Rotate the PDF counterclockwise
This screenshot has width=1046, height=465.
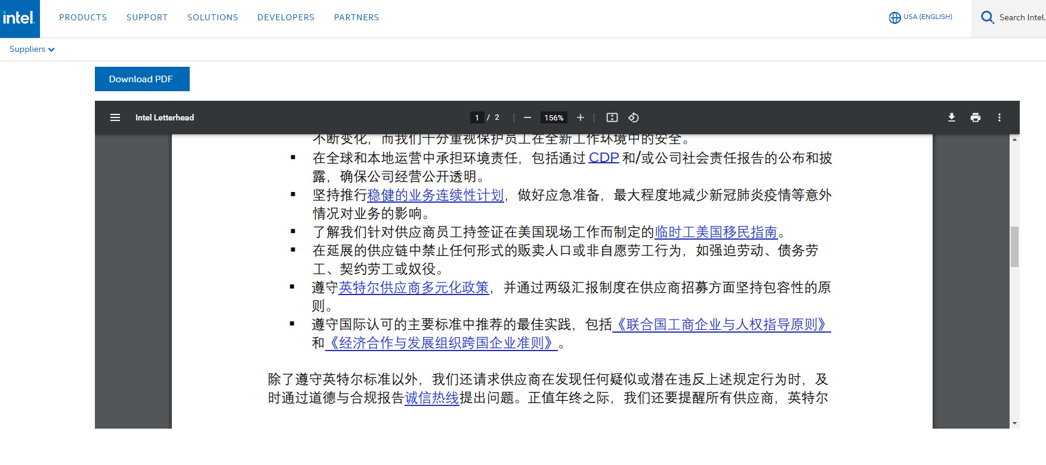coord(634,117)
